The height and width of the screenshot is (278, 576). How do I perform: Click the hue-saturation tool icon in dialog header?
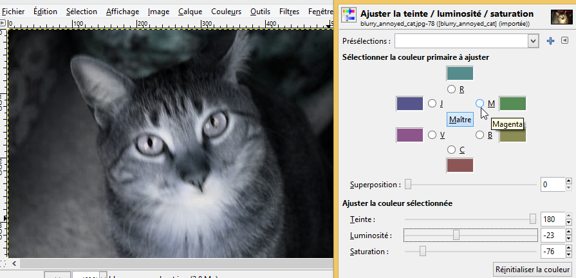pyautogui.click(x=348, y=15)
